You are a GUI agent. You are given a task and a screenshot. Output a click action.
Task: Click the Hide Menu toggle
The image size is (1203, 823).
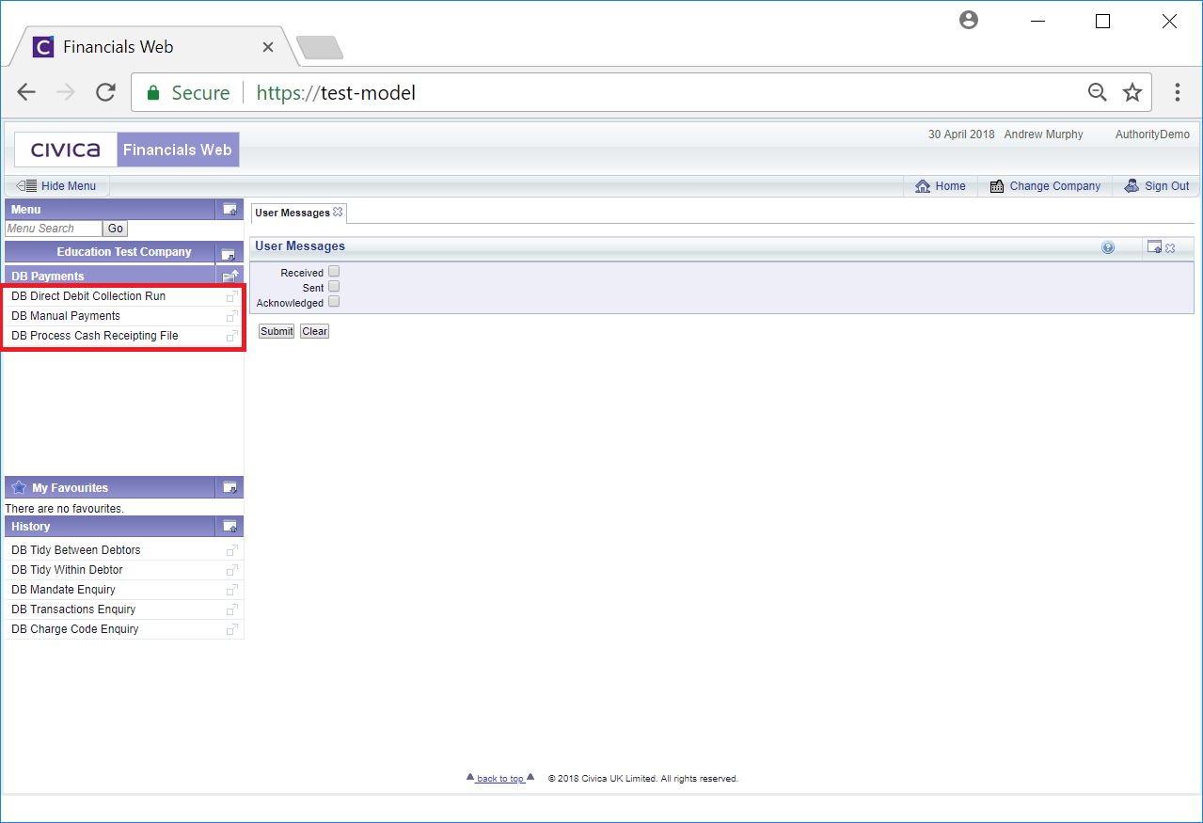[56, 186]
